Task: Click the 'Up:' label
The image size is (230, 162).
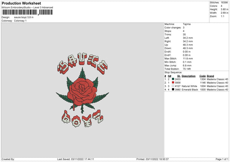Action: [x=166, y=45]
